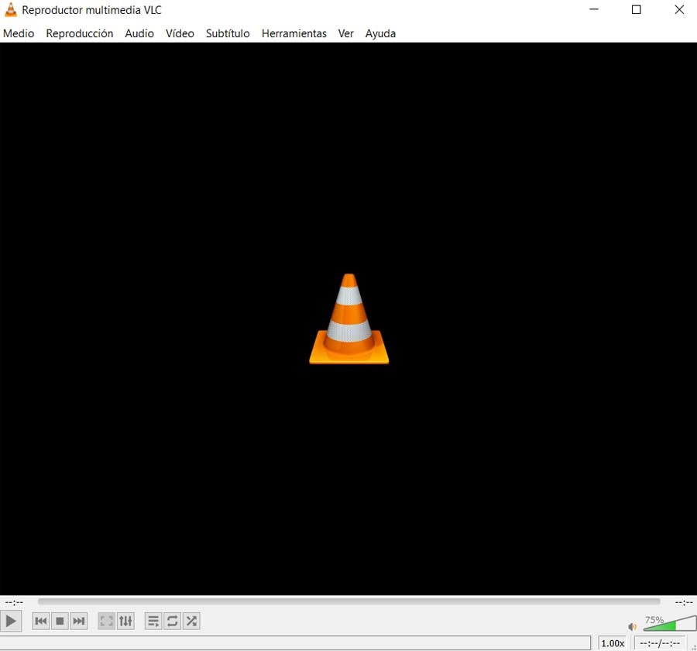Adjust the 75% volume slider
The height and width of the screenshot is (651, 697).
point(669,623)
